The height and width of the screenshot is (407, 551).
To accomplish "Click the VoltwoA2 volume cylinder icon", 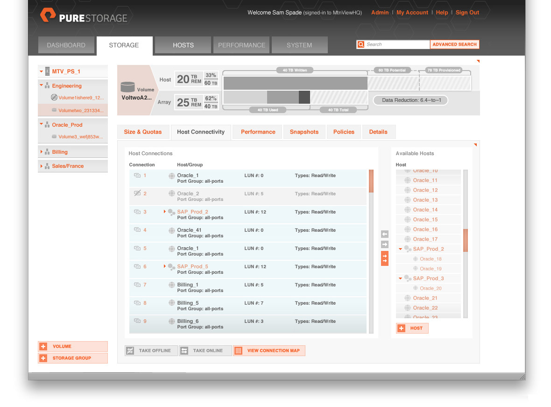I will (x=127, y=87).
